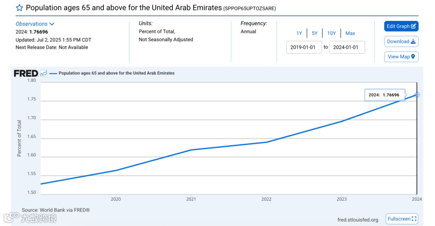Click the end date field 2024-01-01

[x=347, y=47]
